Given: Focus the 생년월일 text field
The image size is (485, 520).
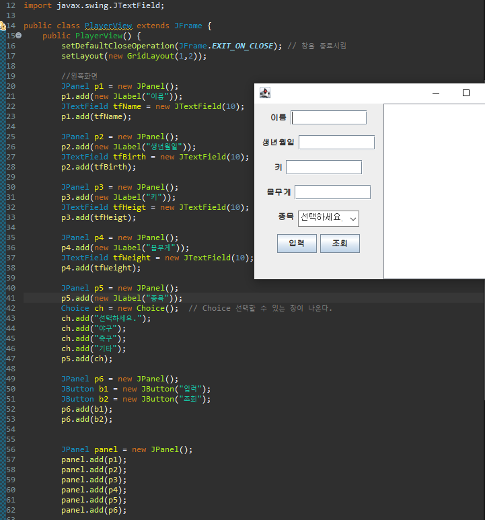Looking at the screenshot, I should 337,142.
